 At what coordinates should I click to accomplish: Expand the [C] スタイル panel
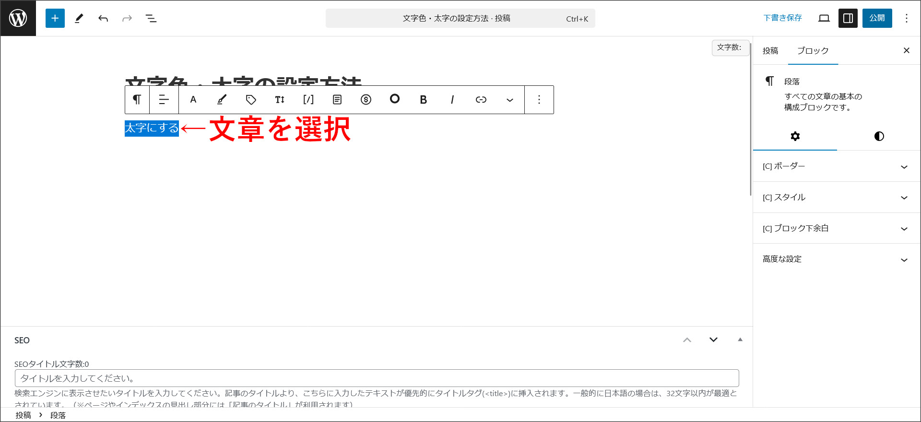837,198
